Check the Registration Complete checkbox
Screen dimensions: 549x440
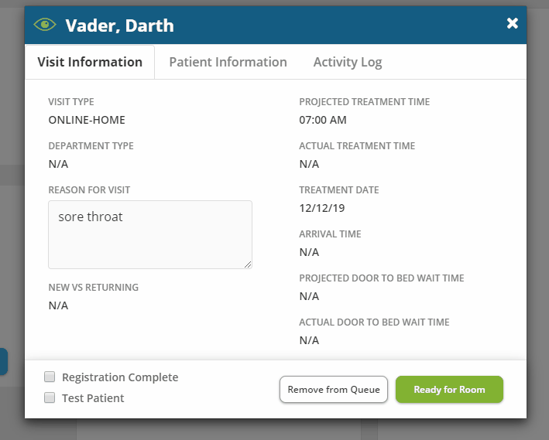pyautogui.click(x=50, y=377)
